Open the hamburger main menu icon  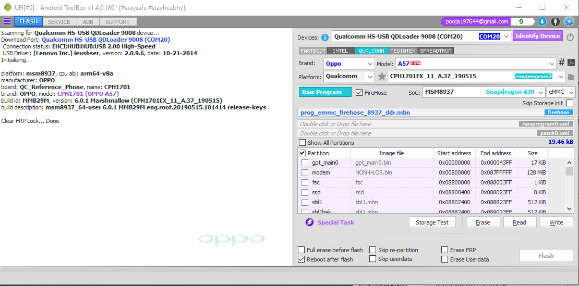[x=7, y=21]
